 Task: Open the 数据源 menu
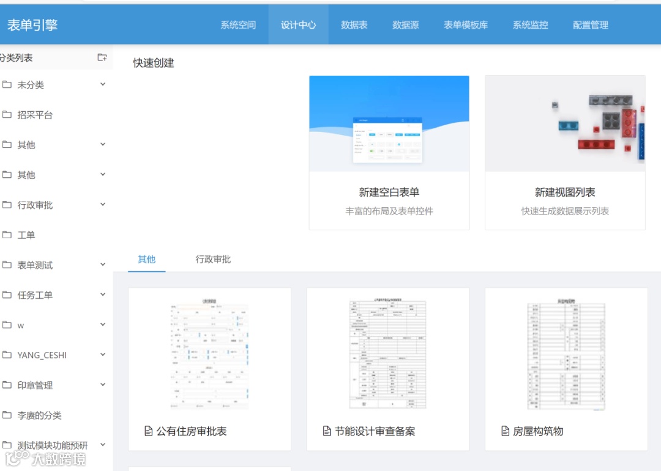(406, 25)
